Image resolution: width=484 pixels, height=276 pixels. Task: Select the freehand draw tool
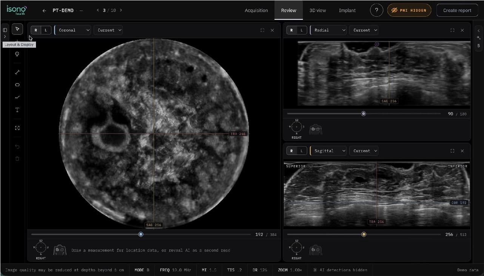pos(17,97)
